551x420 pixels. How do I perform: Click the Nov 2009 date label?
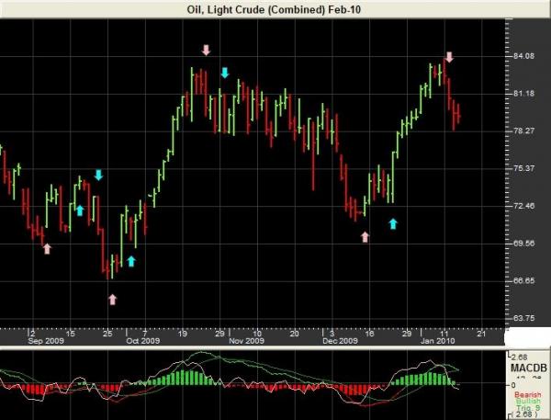(x=246, y=341)
